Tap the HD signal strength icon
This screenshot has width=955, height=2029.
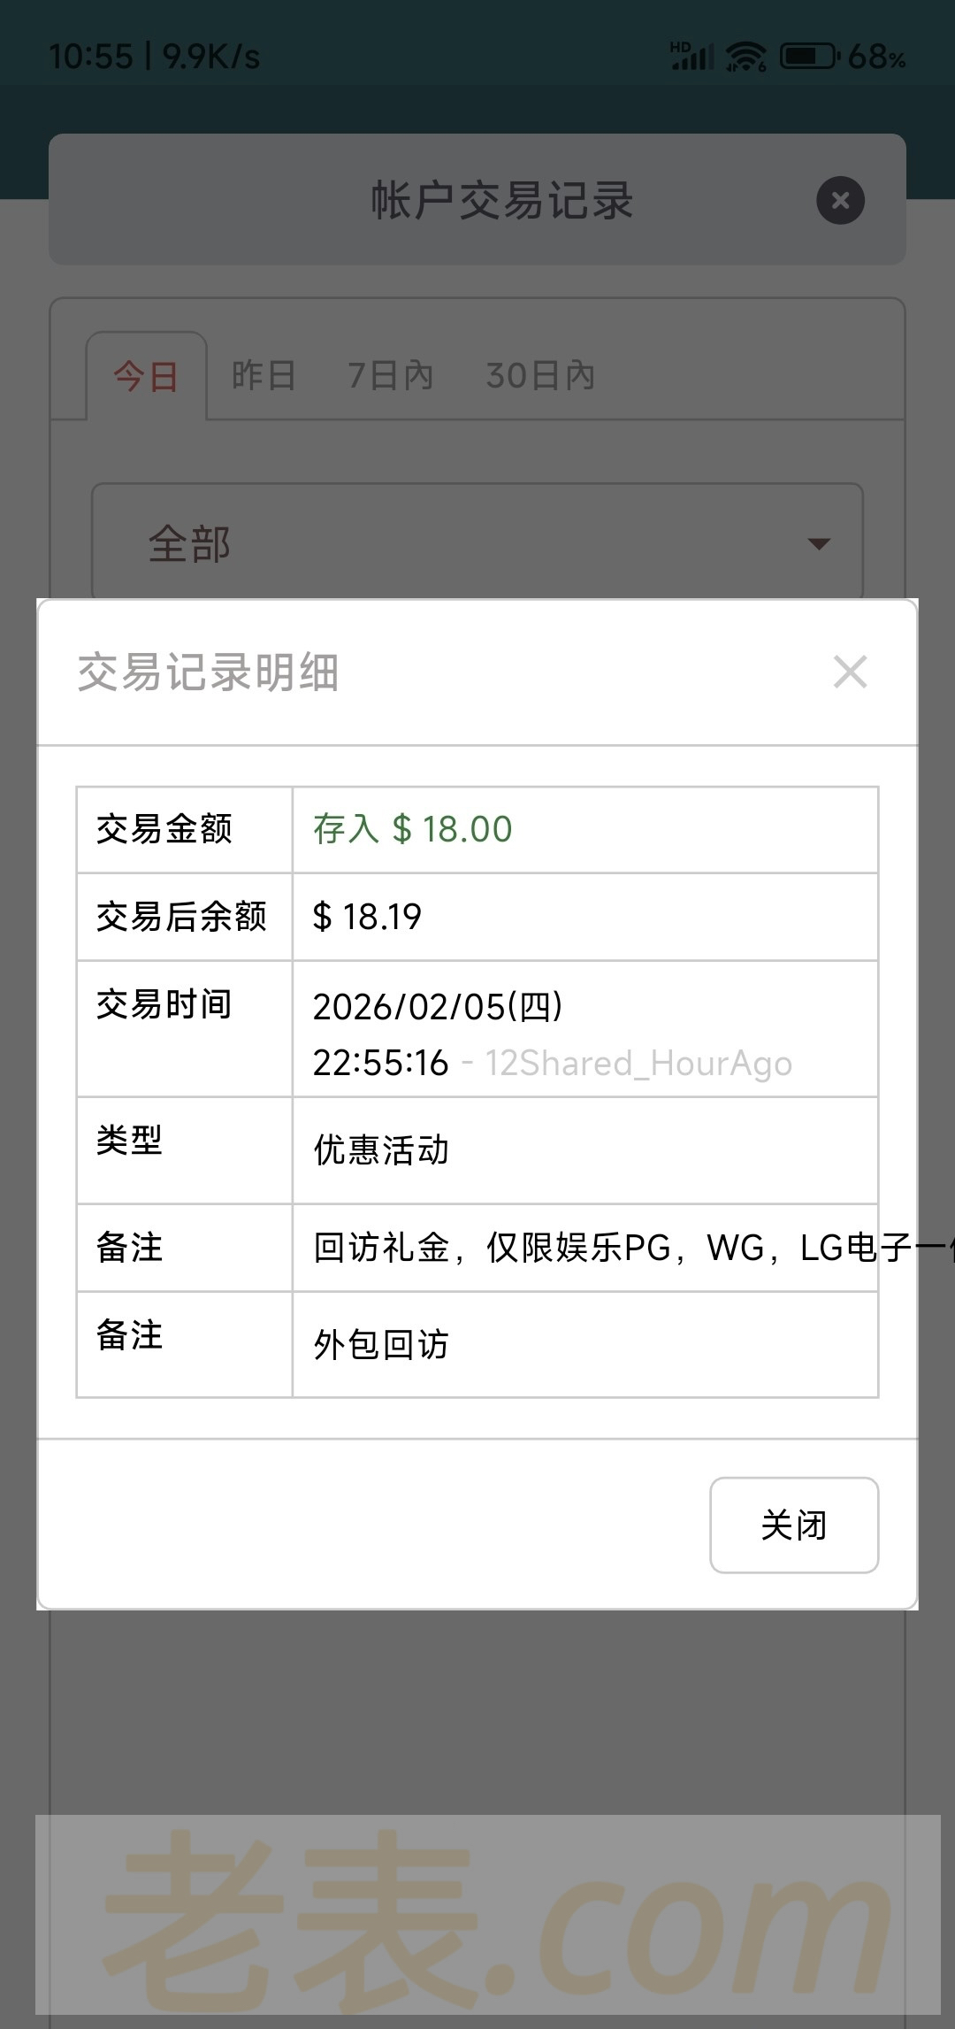pos(691,57)
